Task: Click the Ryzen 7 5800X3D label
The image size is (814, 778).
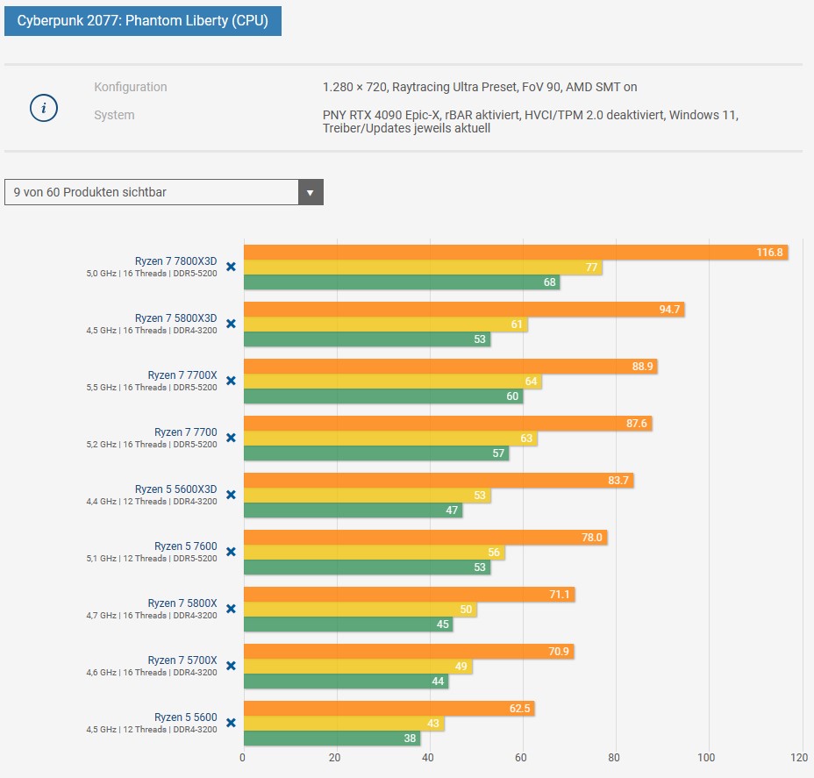Action: 176,318
